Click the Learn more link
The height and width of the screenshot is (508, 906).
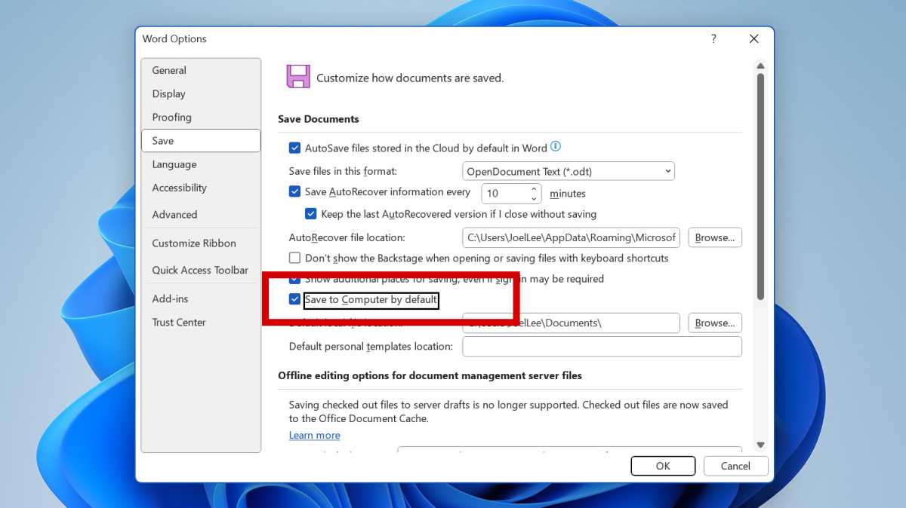[x=314, y=435]
